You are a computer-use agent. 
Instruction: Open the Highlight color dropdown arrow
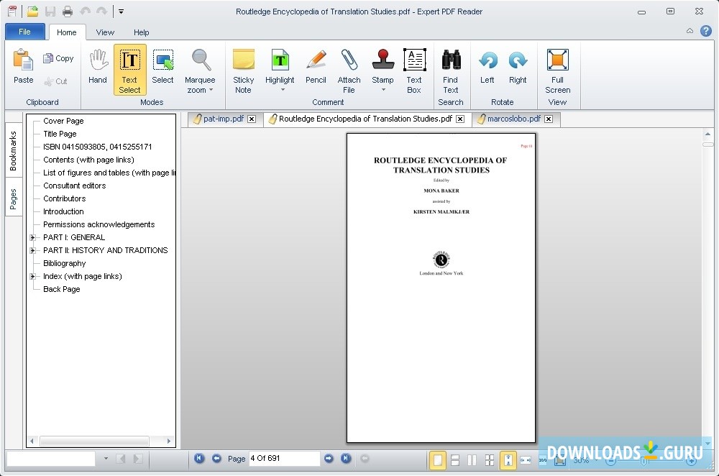pyautogui.click(x=283, y=90)
